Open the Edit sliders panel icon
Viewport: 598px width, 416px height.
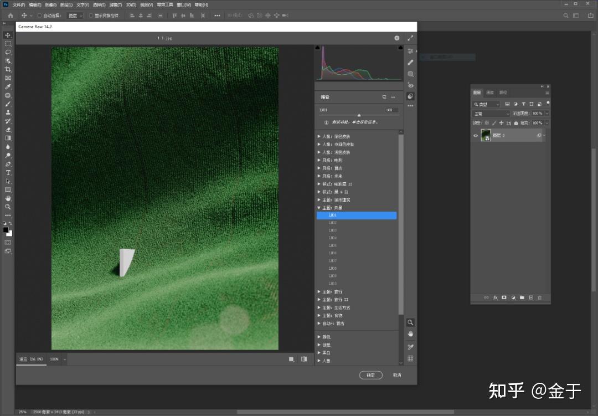[x=410, y=51]
